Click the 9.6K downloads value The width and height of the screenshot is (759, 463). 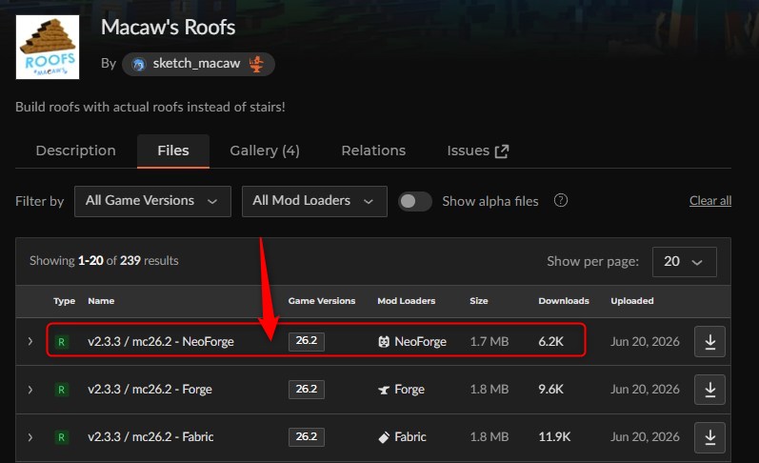pos(550,390)
